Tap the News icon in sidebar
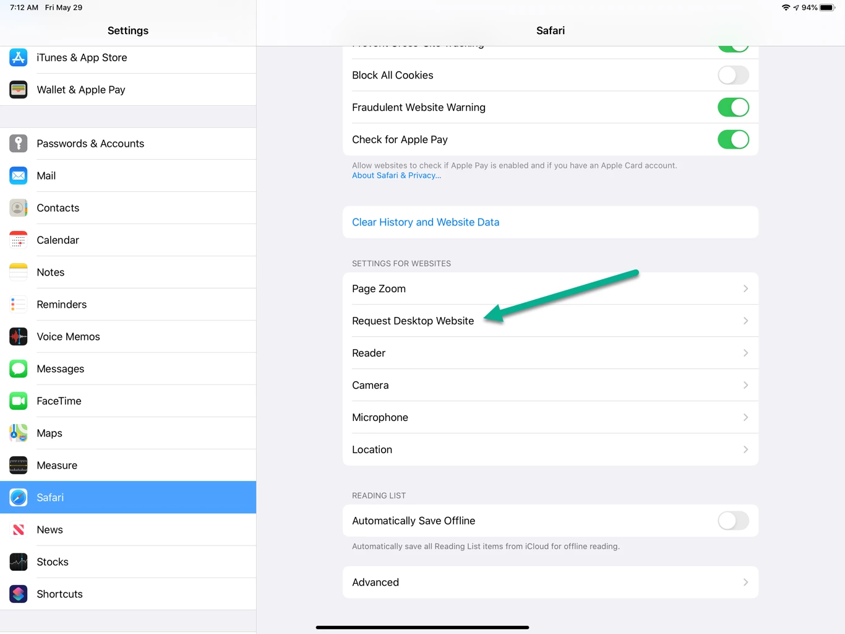 point(19,530)
